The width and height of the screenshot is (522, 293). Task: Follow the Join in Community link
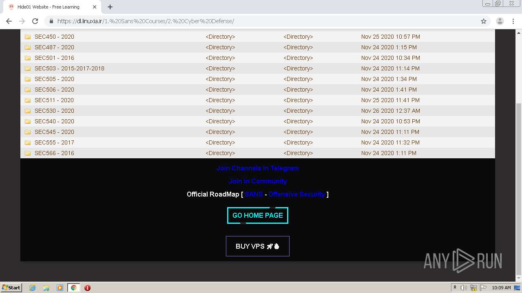coord(258,181)
